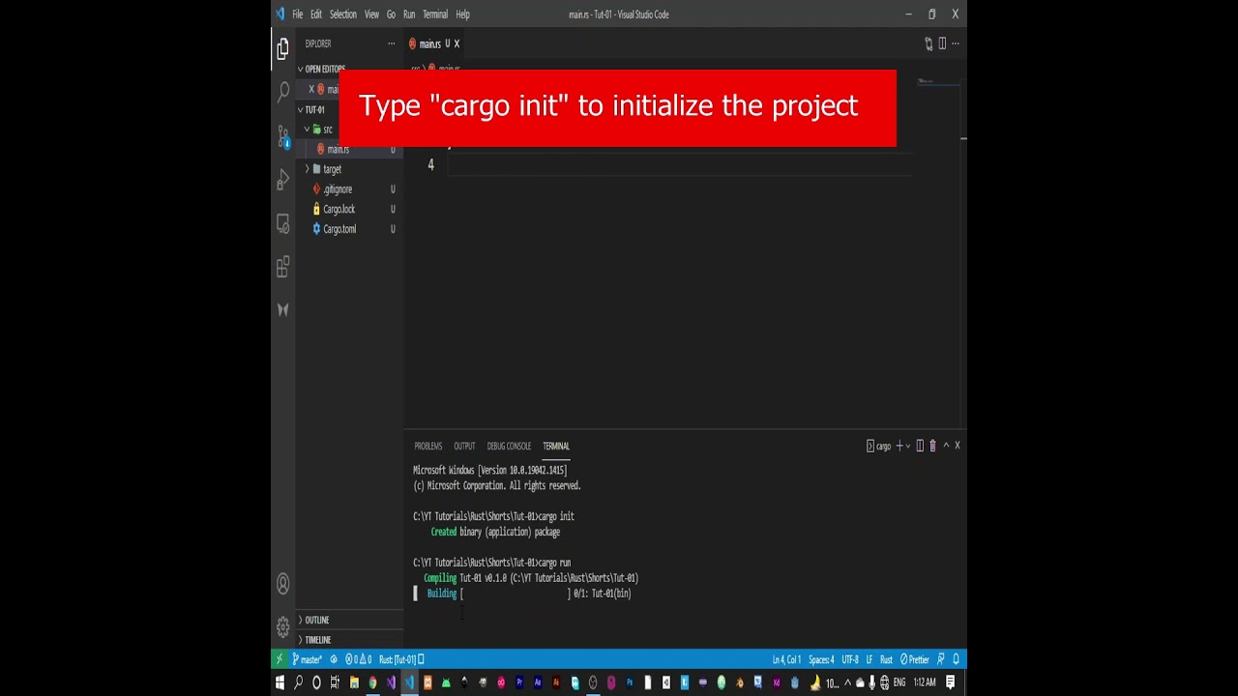Select the Terminal panel tab
The height and width of the screenshot is (696, 1238).
[556, 446]
